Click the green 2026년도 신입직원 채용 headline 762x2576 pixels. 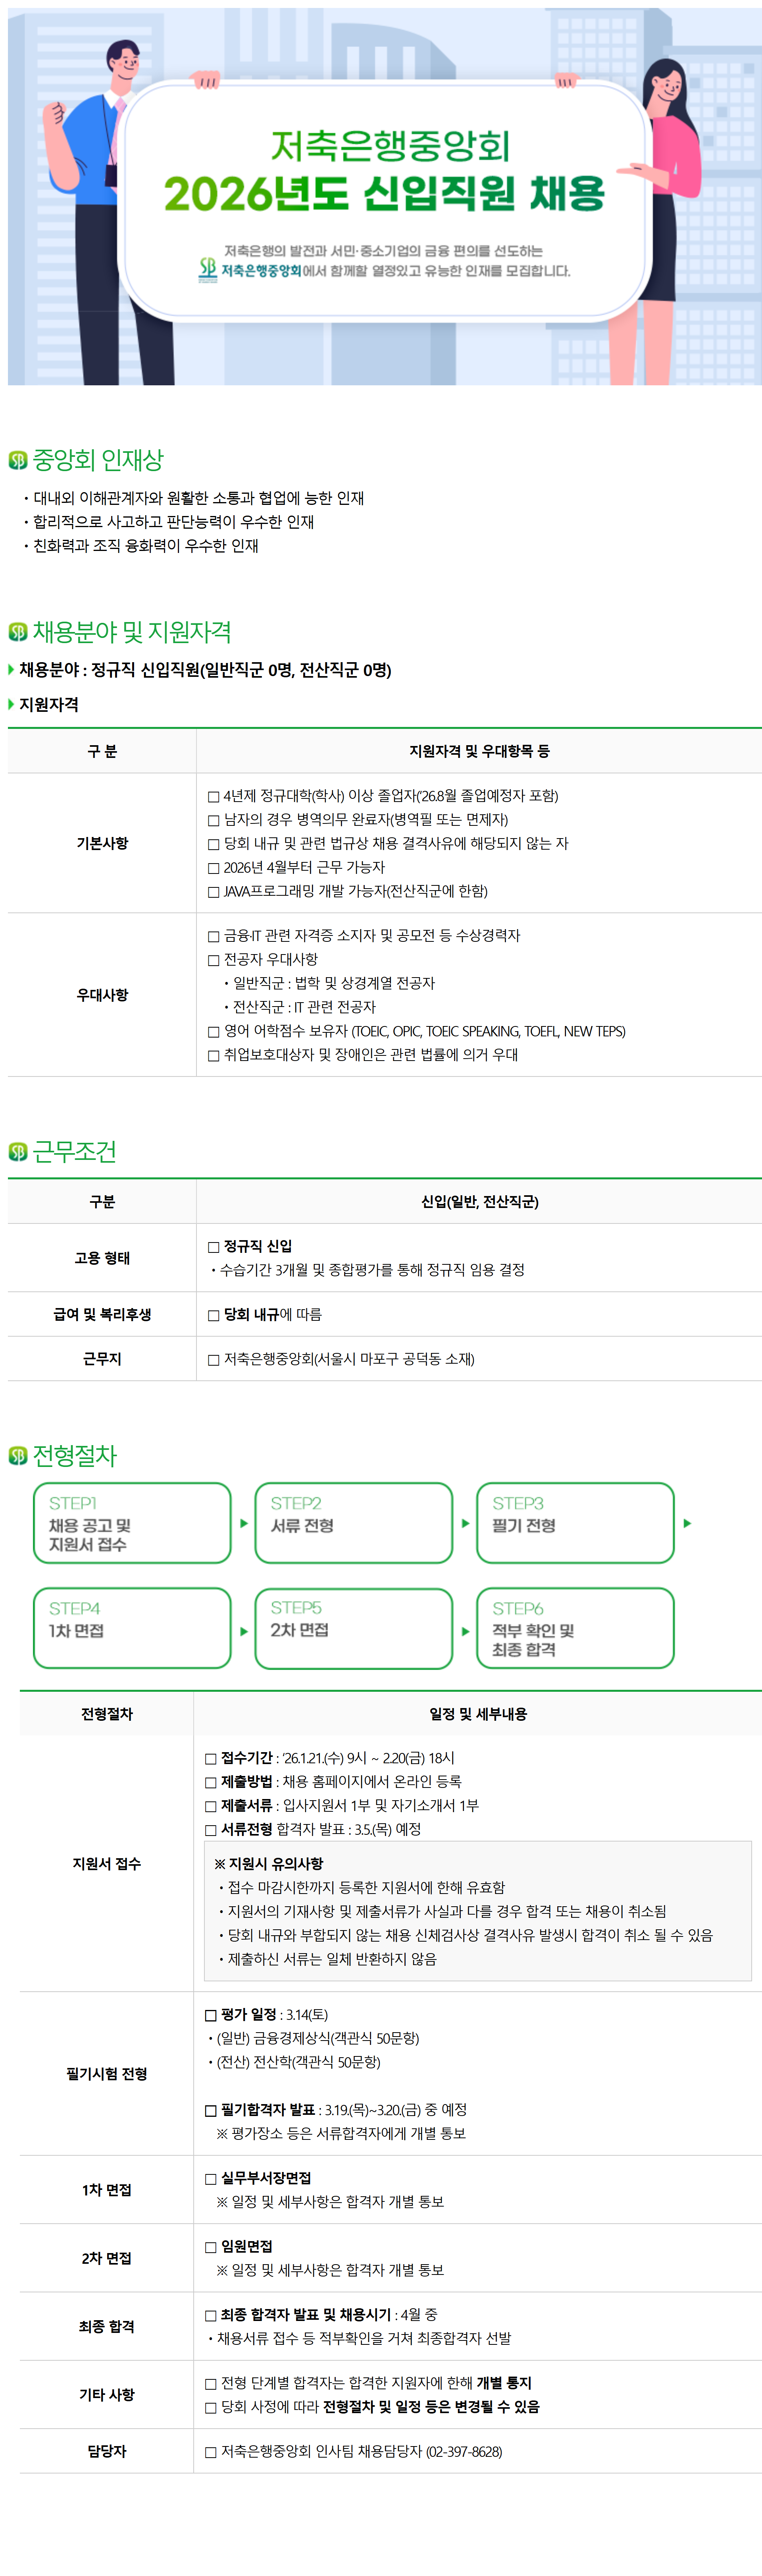pos(385,193)
